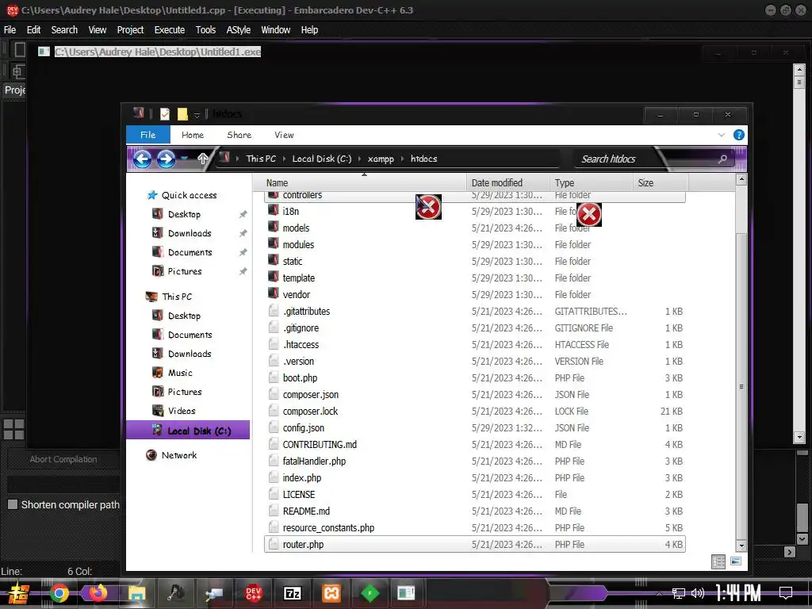Select the models folder icon
This screenshot has width=812, height=609.
[274, 228]
